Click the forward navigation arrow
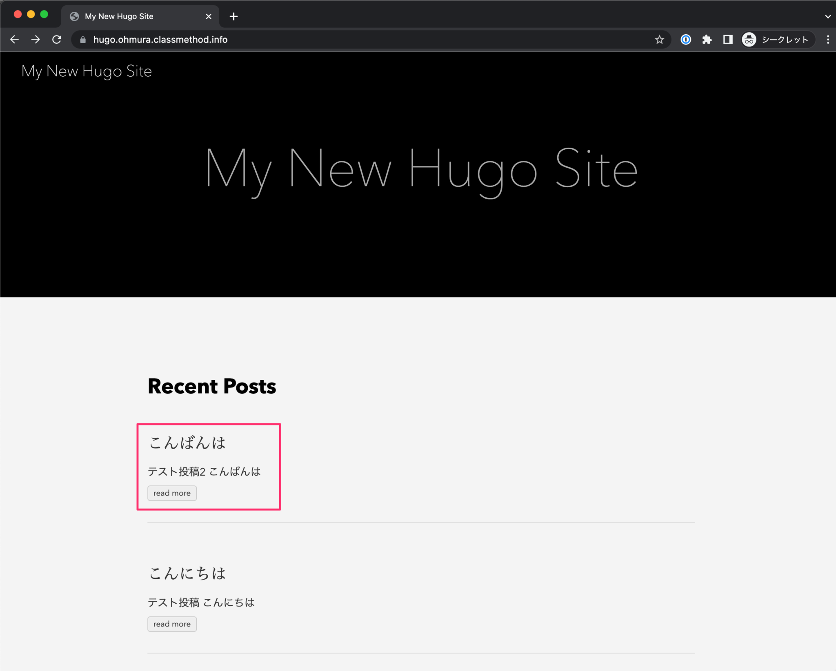The width and height of the screenshot is (836, 671). coord(36,39)
